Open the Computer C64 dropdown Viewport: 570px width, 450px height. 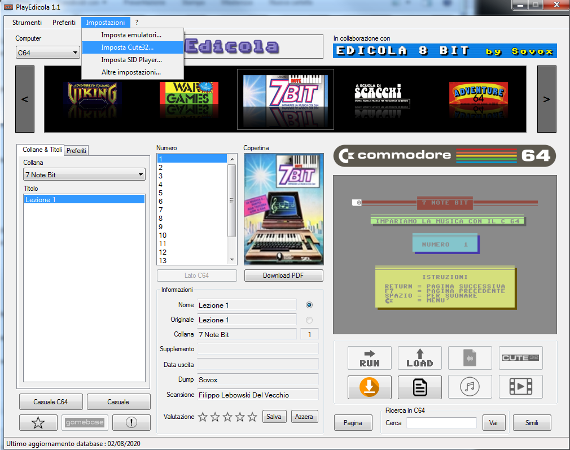(x=47, y=53)
